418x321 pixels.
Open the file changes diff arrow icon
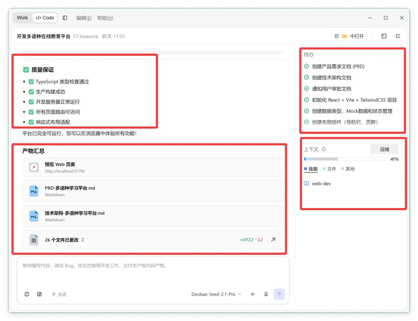coord(273,240)
